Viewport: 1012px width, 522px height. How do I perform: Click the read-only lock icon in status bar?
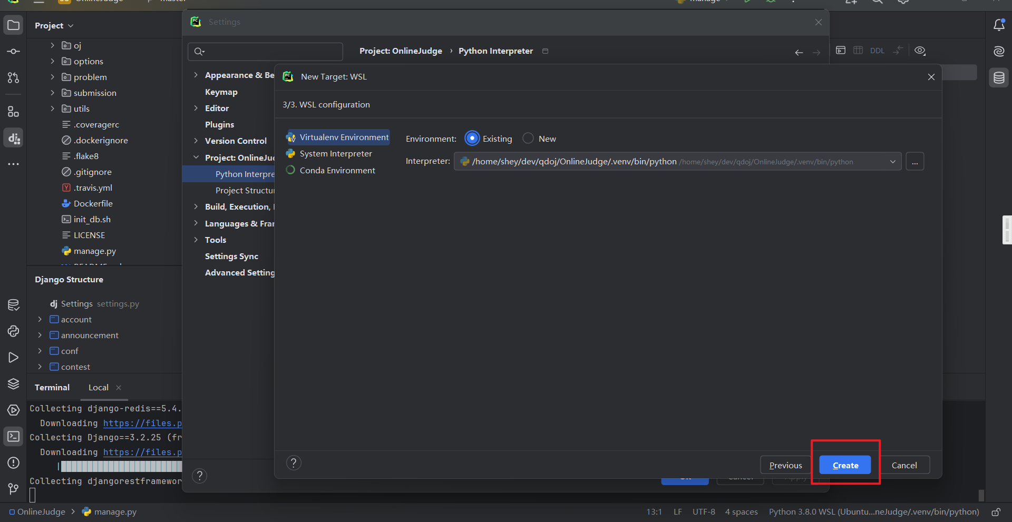click(x=996, y=512)
